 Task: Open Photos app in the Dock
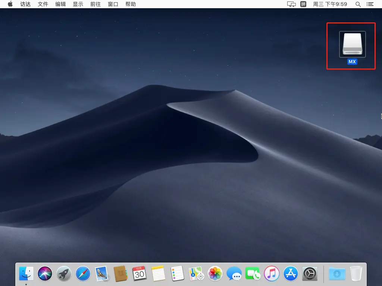215,273
